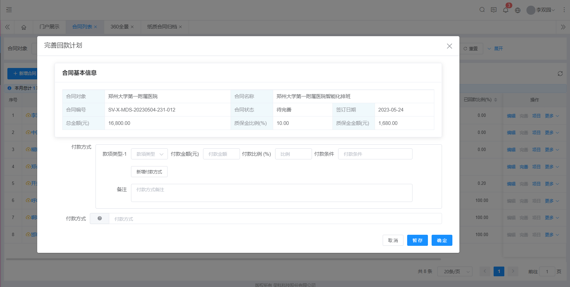Viewport: 570px width, 287px height.
Task: Close the 完善回款计划 dialog
Action: point(449,46)
